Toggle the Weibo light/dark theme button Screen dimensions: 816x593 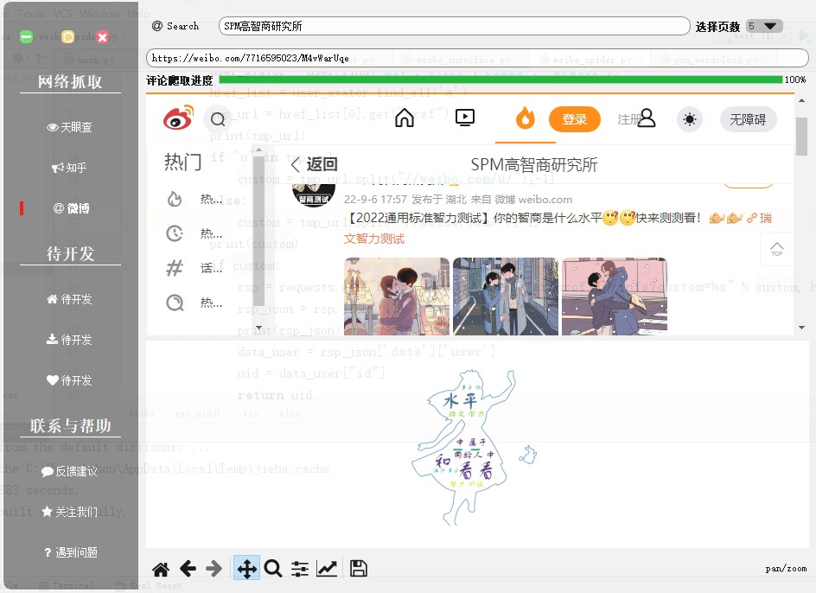coord(689,119)
